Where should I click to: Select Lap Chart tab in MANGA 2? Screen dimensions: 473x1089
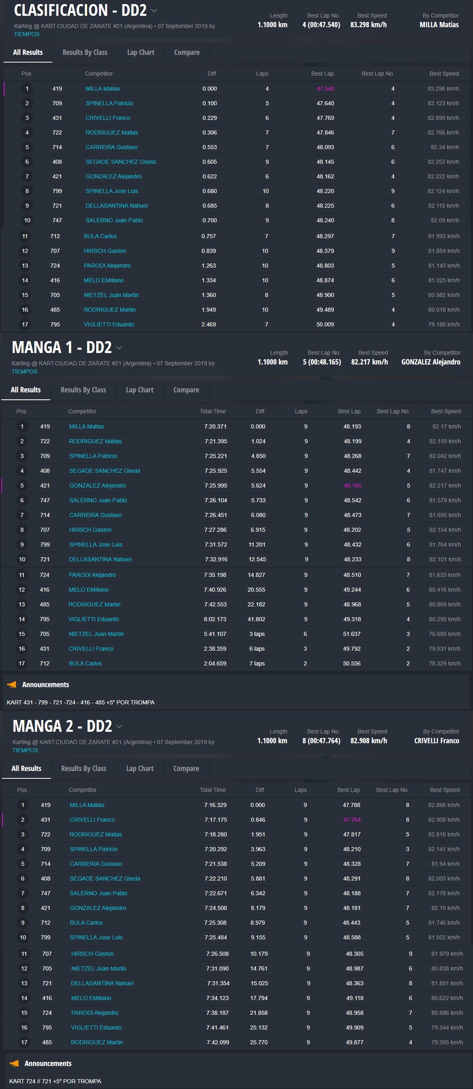coord(140,768)
